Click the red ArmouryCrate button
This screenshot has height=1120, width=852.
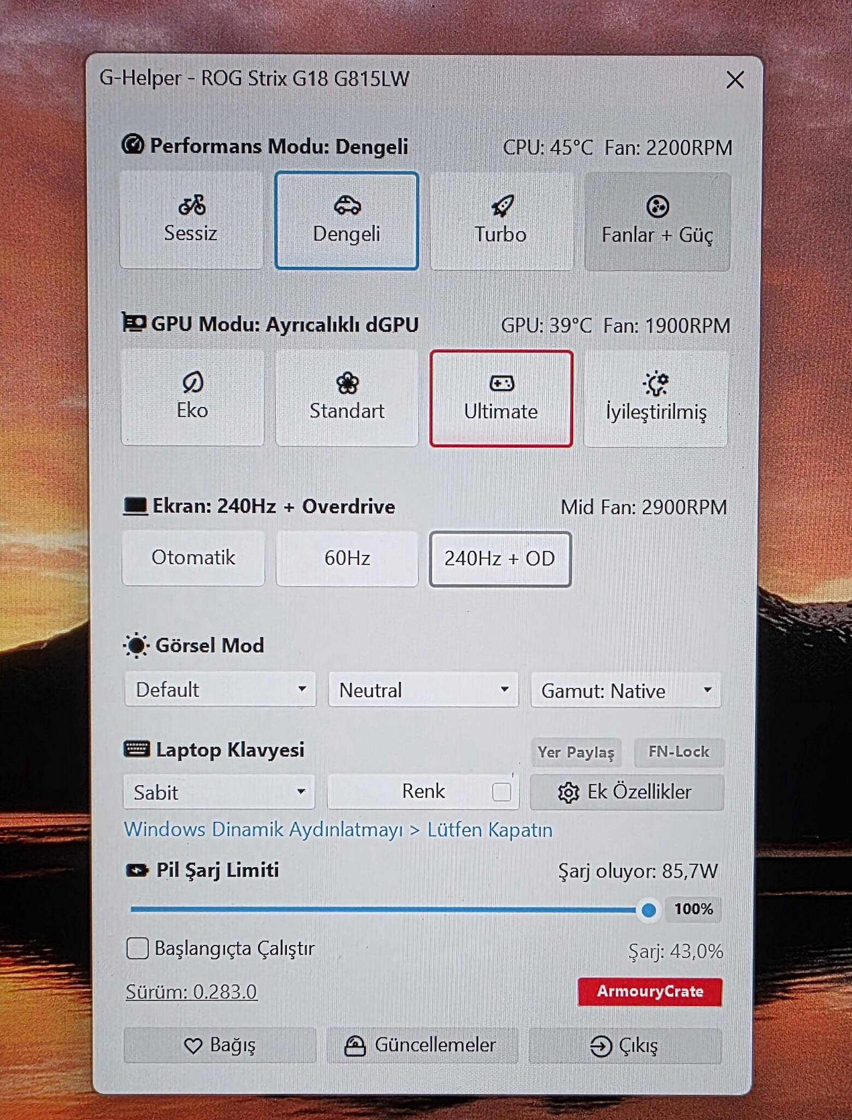(650, 991)
